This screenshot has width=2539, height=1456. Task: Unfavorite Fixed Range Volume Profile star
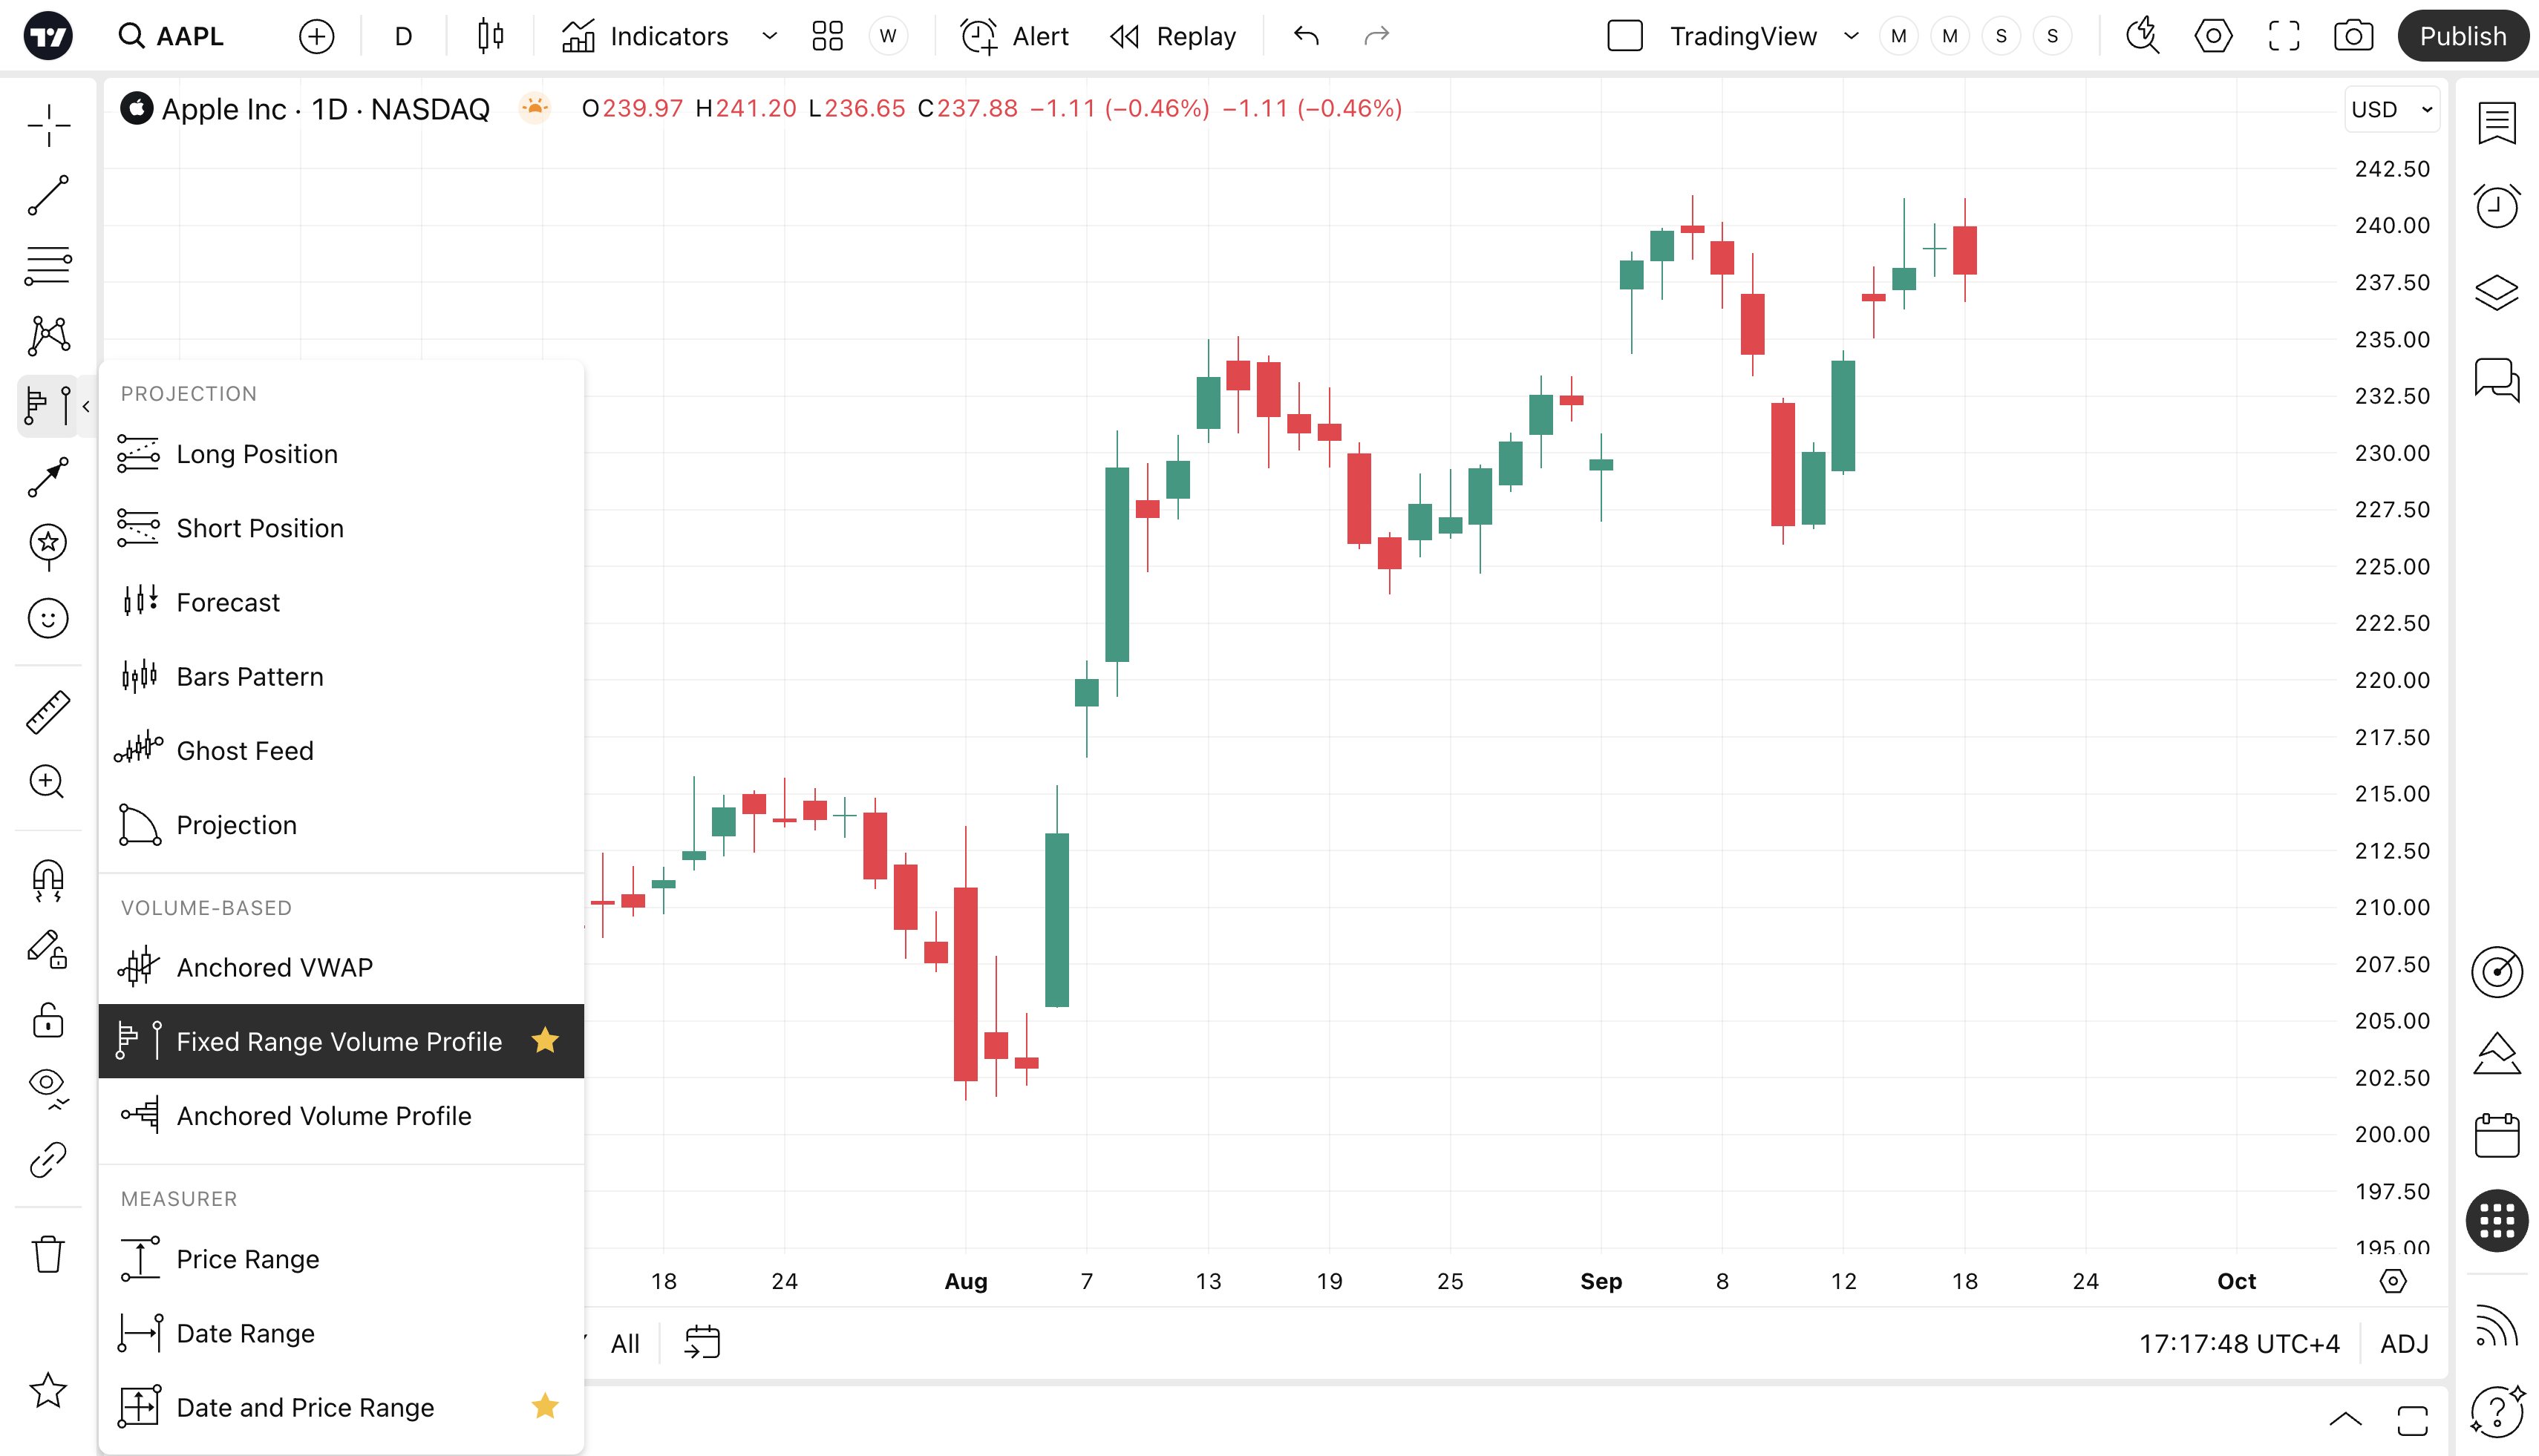click(545, 1041)
